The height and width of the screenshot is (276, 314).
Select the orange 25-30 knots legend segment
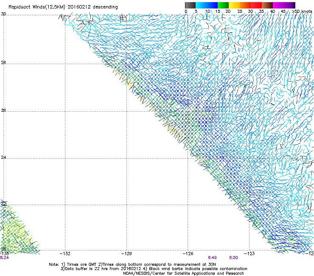pos(245,5)
